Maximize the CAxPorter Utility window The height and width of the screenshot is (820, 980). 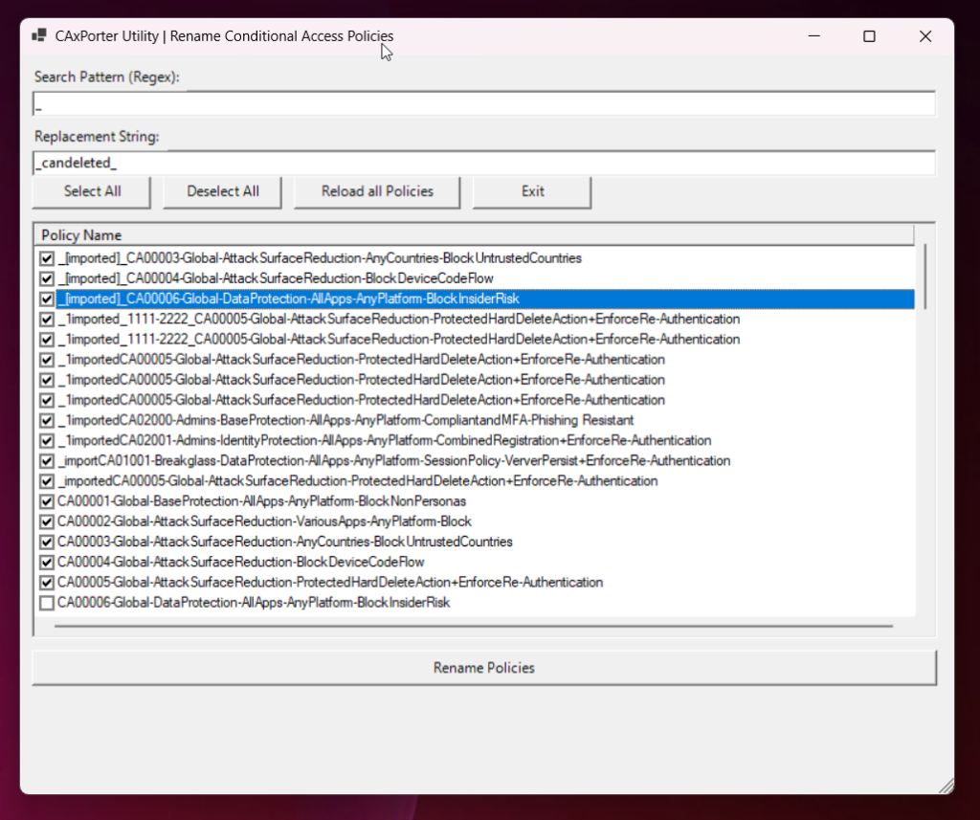click(869, 36)
